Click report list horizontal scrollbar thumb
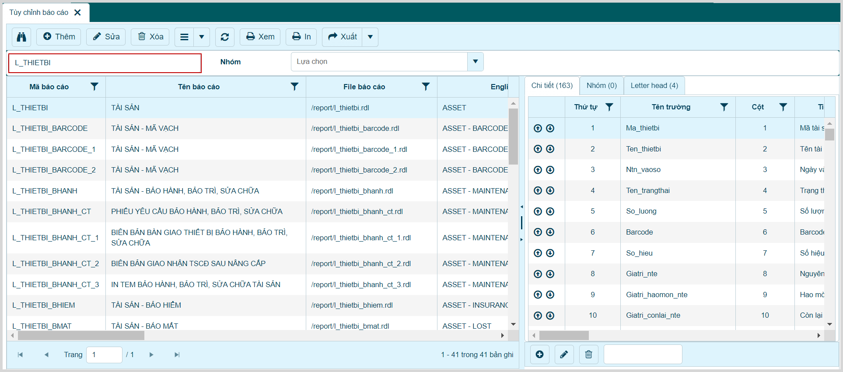This screenshot has height=372, width=843. [x=81, y=336]
